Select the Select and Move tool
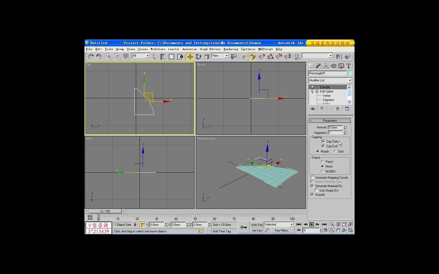Viewport: 439px width, 274px height. [190, 56]
